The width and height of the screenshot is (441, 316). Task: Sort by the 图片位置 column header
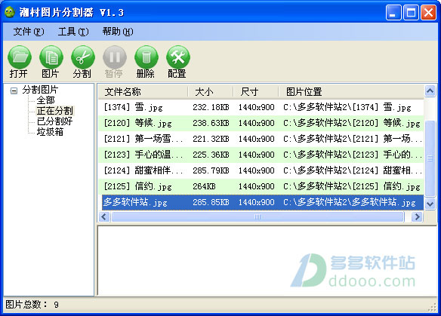[351, 91]
